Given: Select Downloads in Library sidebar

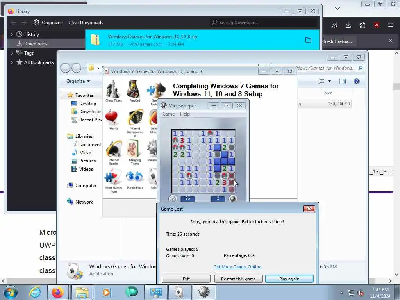Looking at the screenshot, I should coord(36,44).
